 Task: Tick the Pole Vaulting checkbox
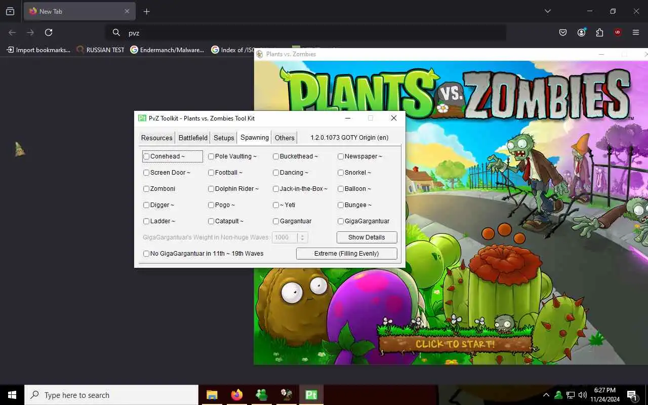(x=211, y=156)
